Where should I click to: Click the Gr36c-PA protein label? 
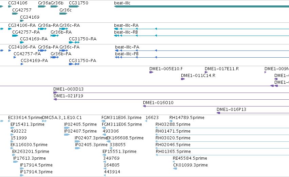[x=70, y=47]
